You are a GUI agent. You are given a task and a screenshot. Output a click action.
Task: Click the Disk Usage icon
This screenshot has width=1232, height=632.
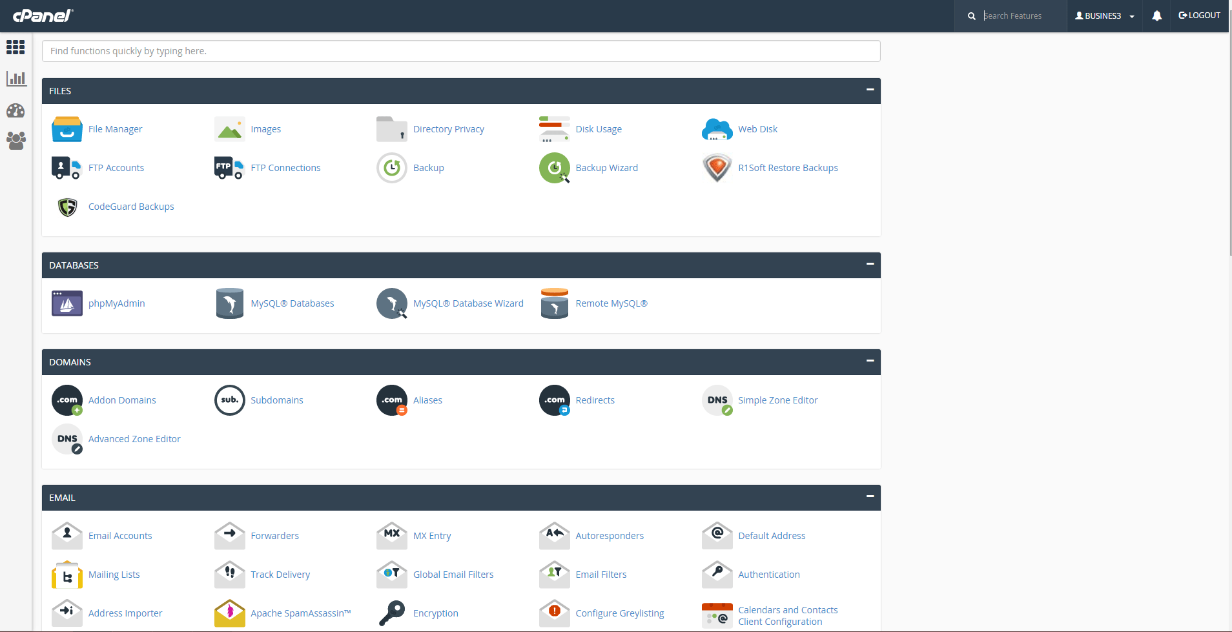[555, 129]
